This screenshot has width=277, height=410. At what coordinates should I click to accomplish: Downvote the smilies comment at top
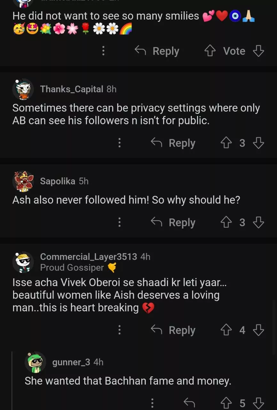click(x=258, y=51)
